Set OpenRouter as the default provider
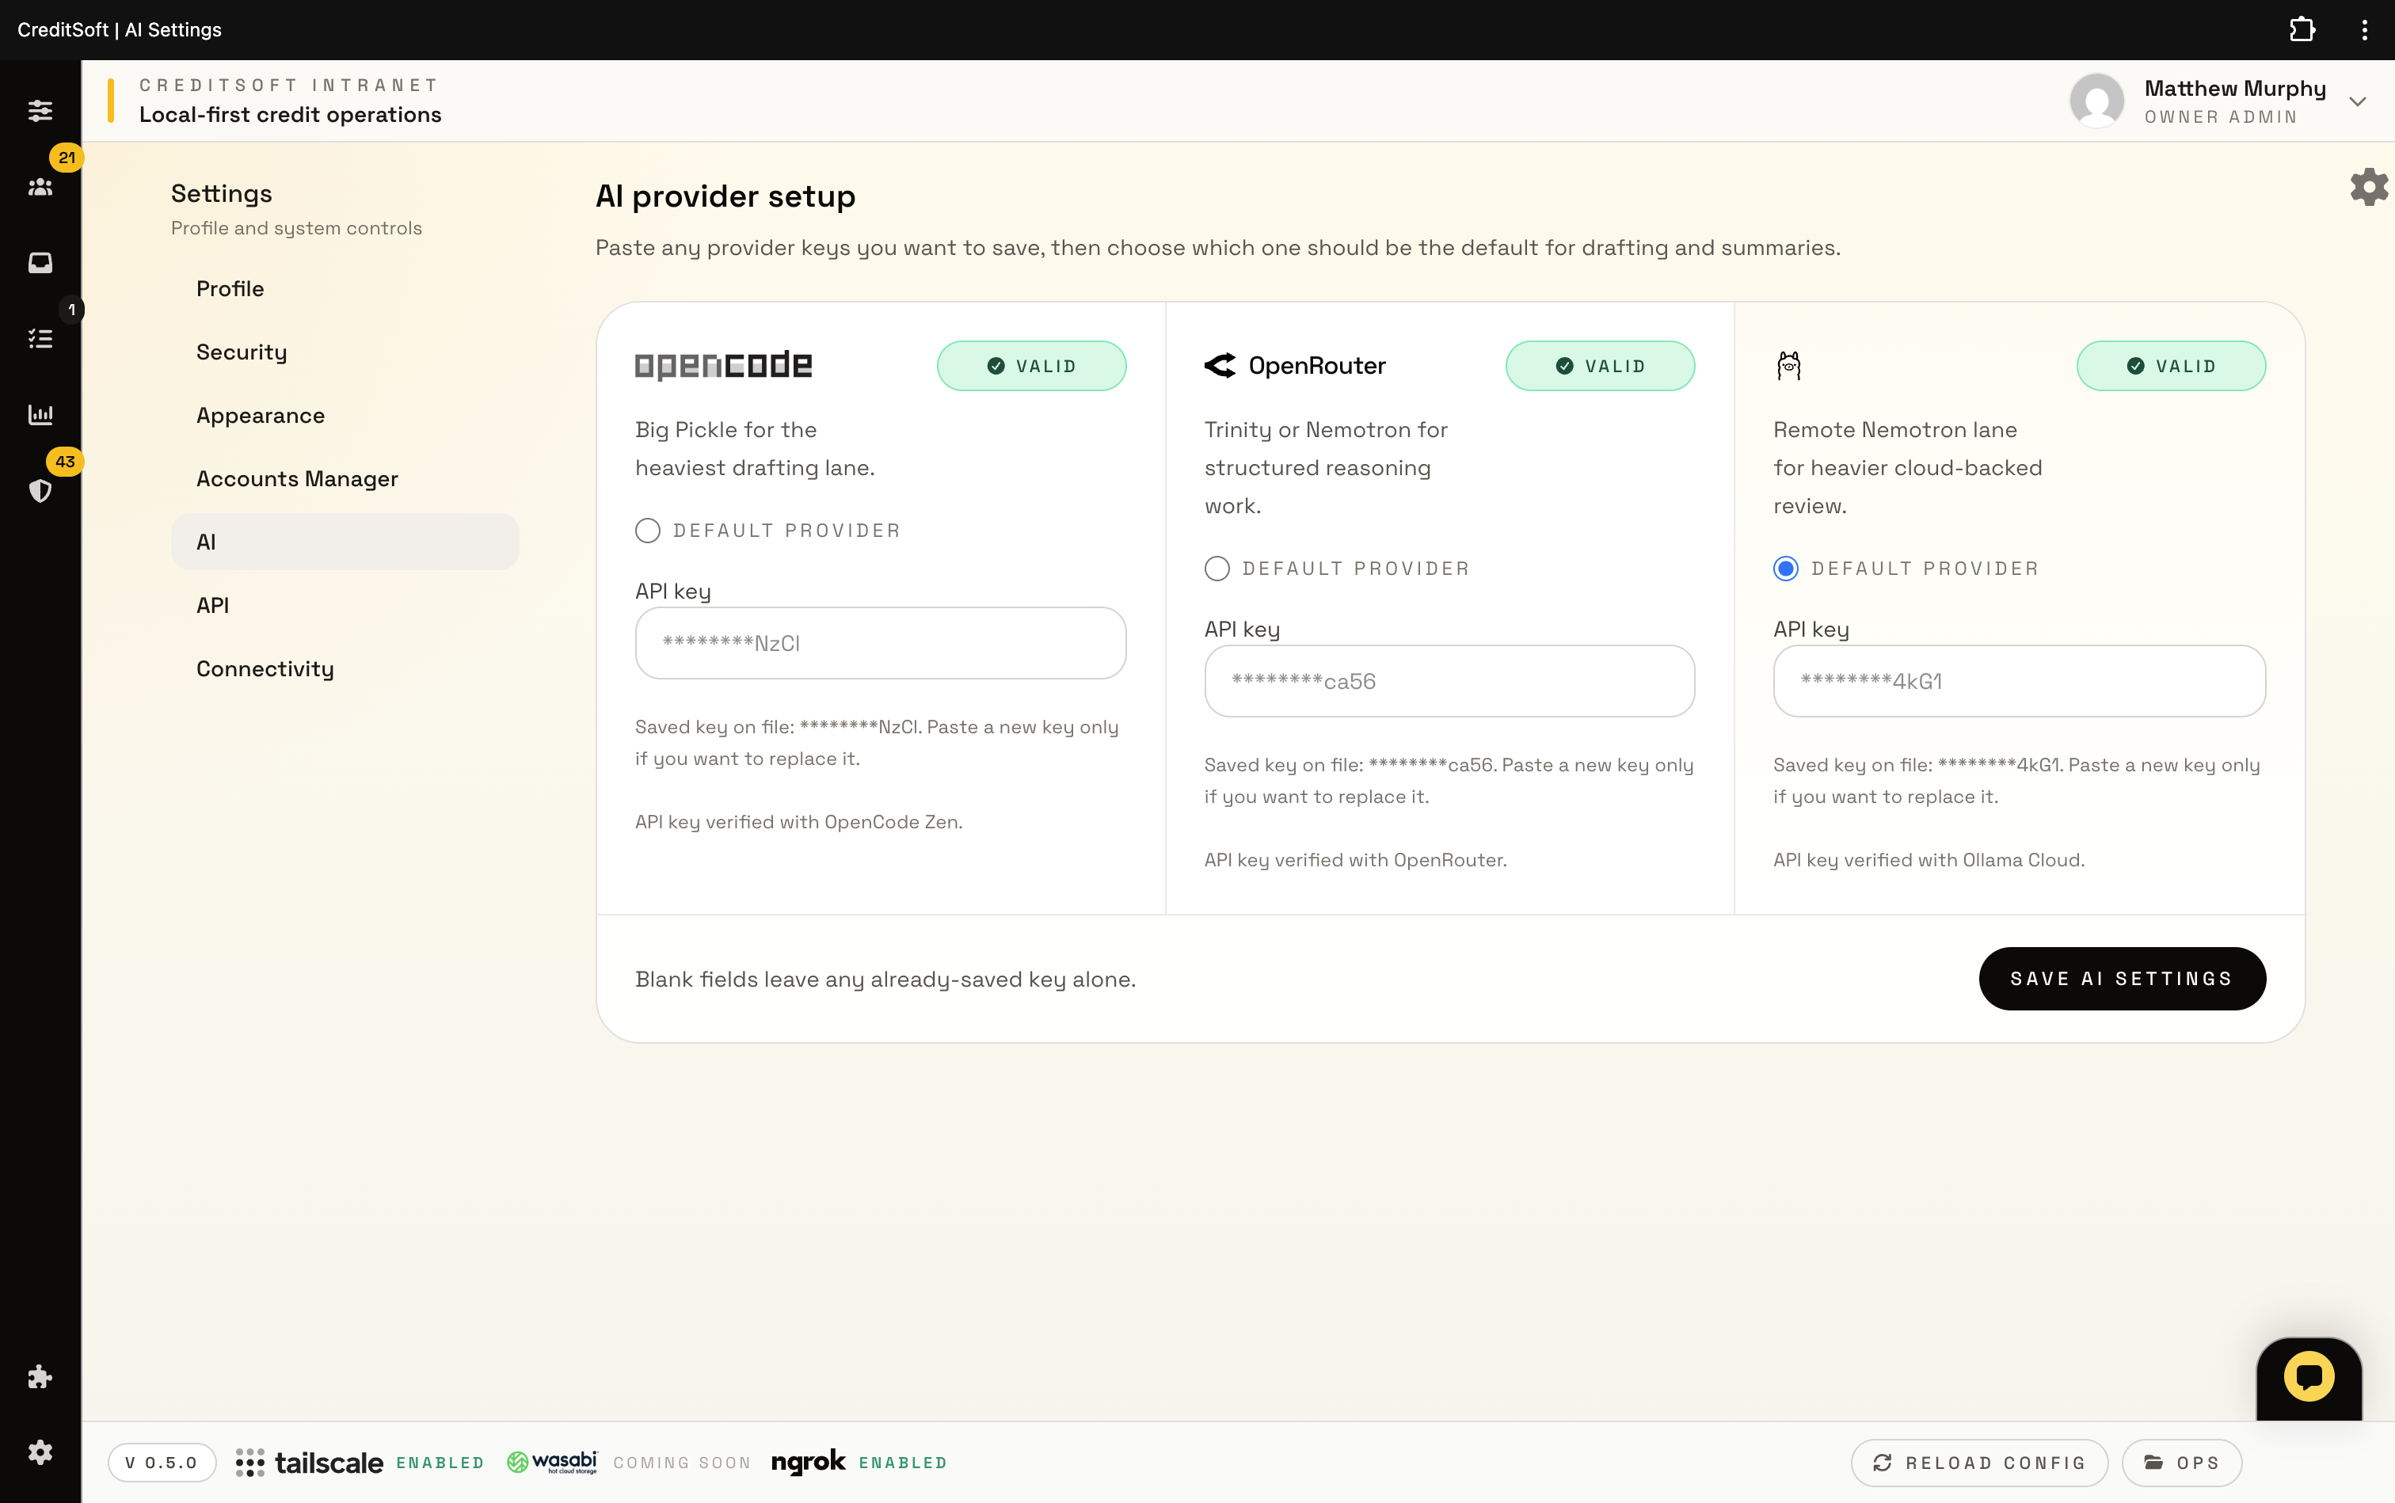The height and width of the screenshot is (1503, 2395). [1217, 569]
